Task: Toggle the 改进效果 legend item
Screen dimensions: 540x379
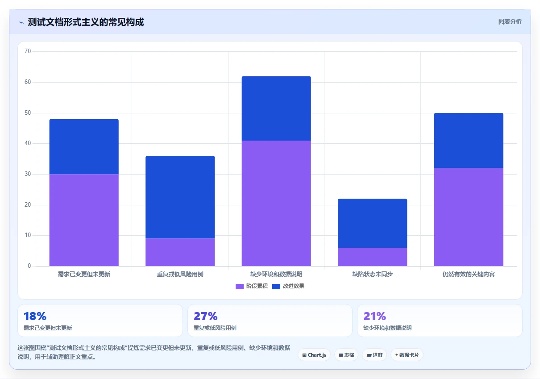Action: coord(288,286)
